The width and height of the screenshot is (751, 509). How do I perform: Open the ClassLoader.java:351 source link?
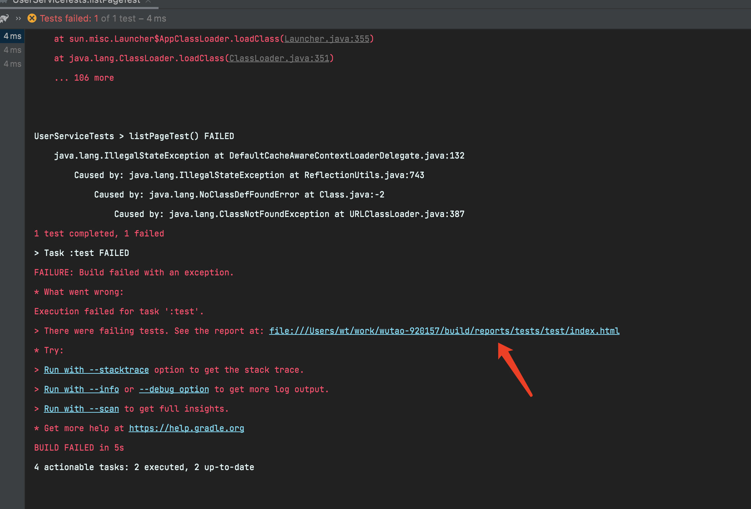[279, 58]
